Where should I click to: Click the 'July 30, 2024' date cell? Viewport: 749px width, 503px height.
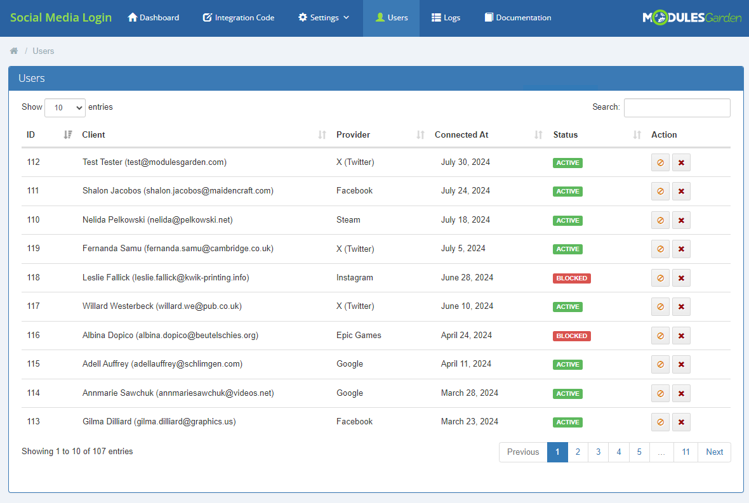(x=465, y=162)
